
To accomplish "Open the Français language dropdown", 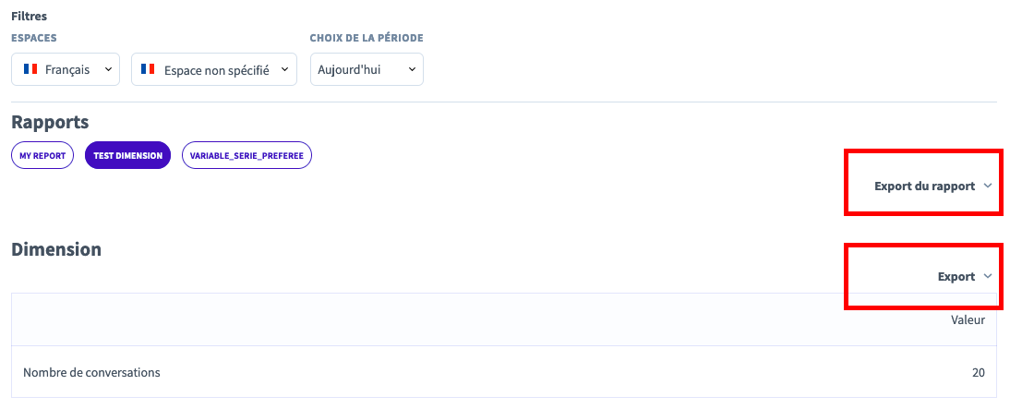I will pos(66,69).
